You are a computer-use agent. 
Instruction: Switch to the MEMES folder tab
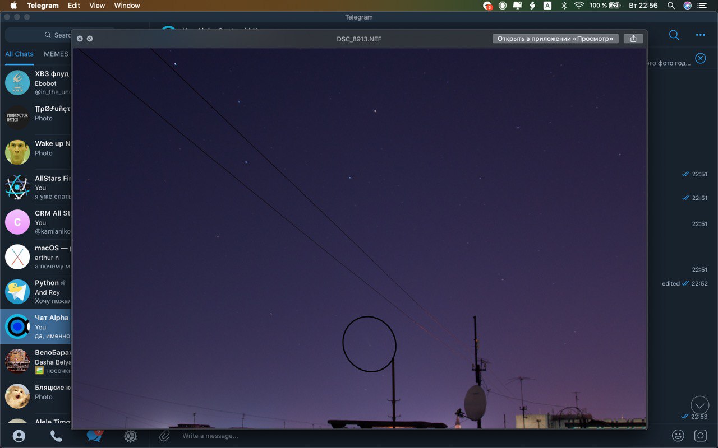(x=56, y=54)
